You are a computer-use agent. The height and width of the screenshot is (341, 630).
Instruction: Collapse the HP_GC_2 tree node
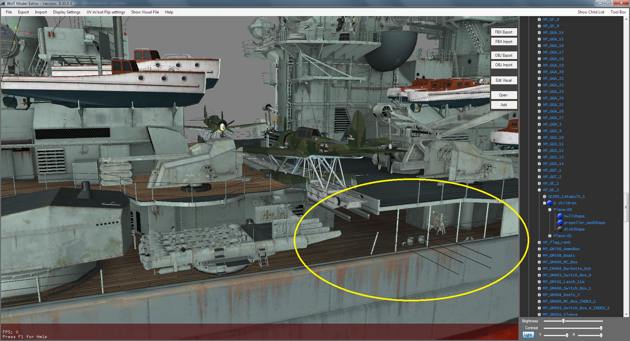pyautogui.click(x=539, y=190)
